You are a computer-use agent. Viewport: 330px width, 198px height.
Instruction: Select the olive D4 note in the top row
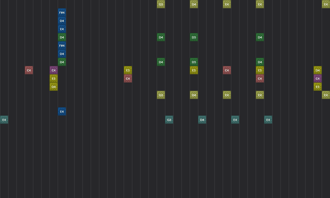194,4
